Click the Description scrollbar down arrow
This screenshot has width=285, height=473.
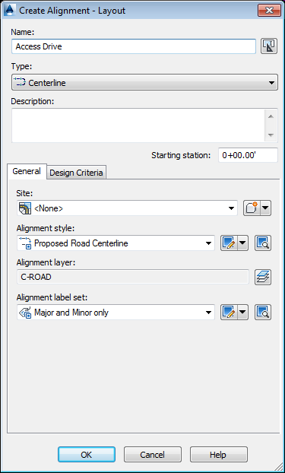click(271, 135)
